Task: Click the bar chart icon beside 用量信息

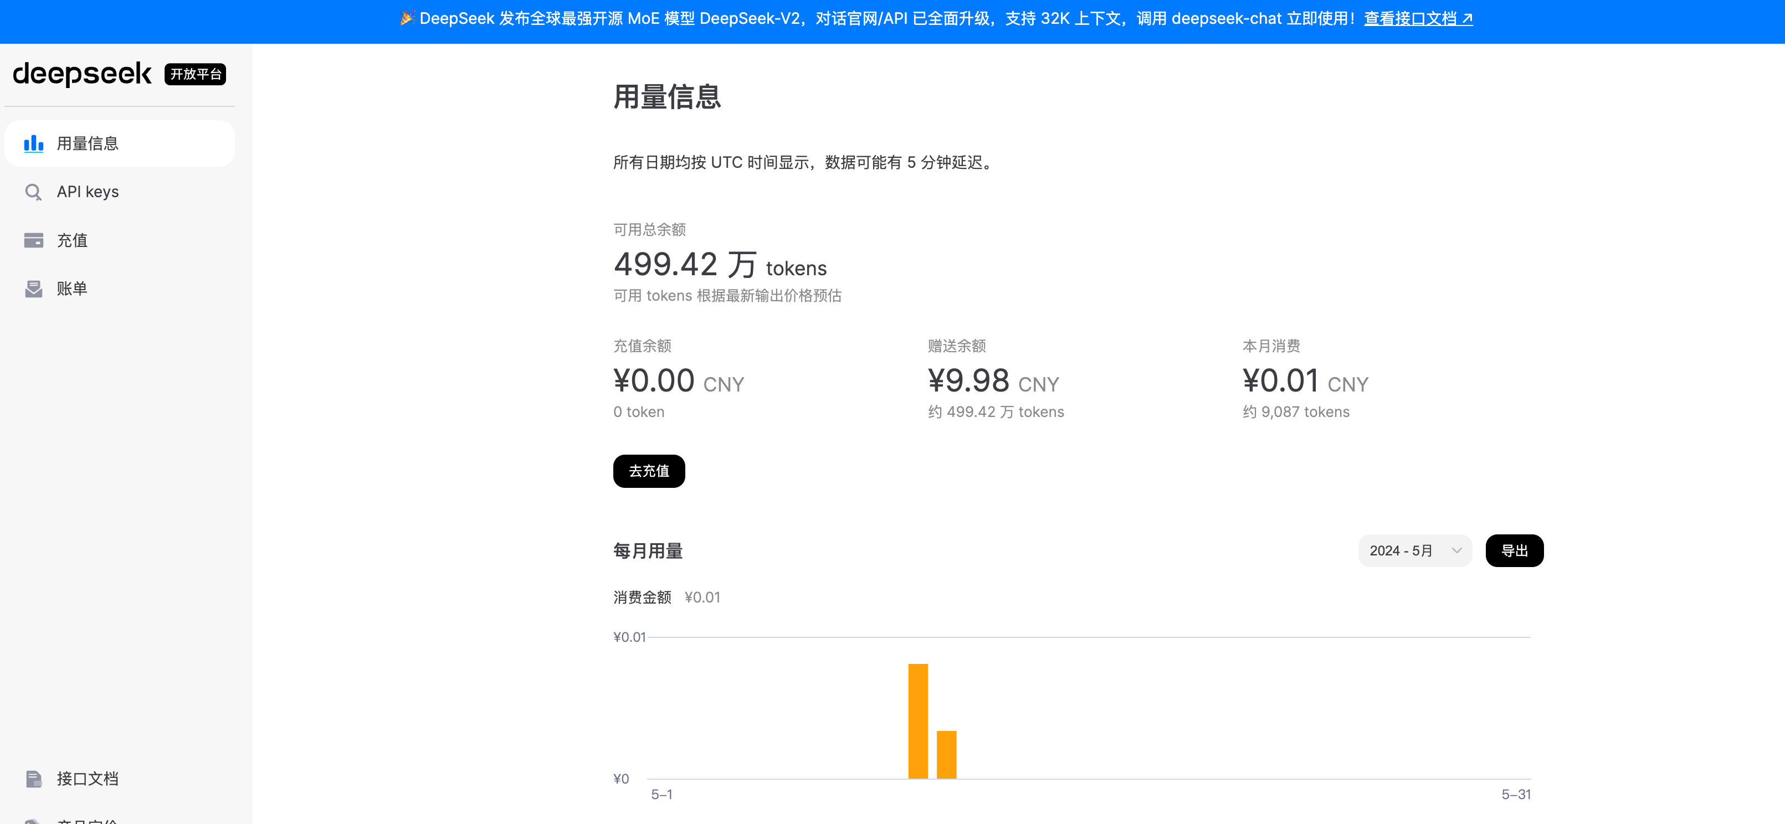Action: click(x=33, y=143)
